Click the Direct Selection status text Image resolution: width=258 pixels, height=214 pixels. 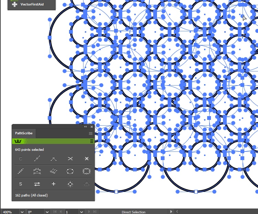pyautogui.click(x=133, y=212)
